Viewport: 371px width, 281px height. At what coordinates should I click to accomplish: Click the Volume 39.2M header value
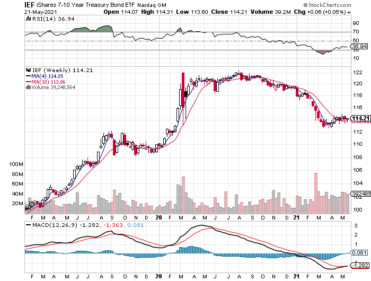coord(271,12)
